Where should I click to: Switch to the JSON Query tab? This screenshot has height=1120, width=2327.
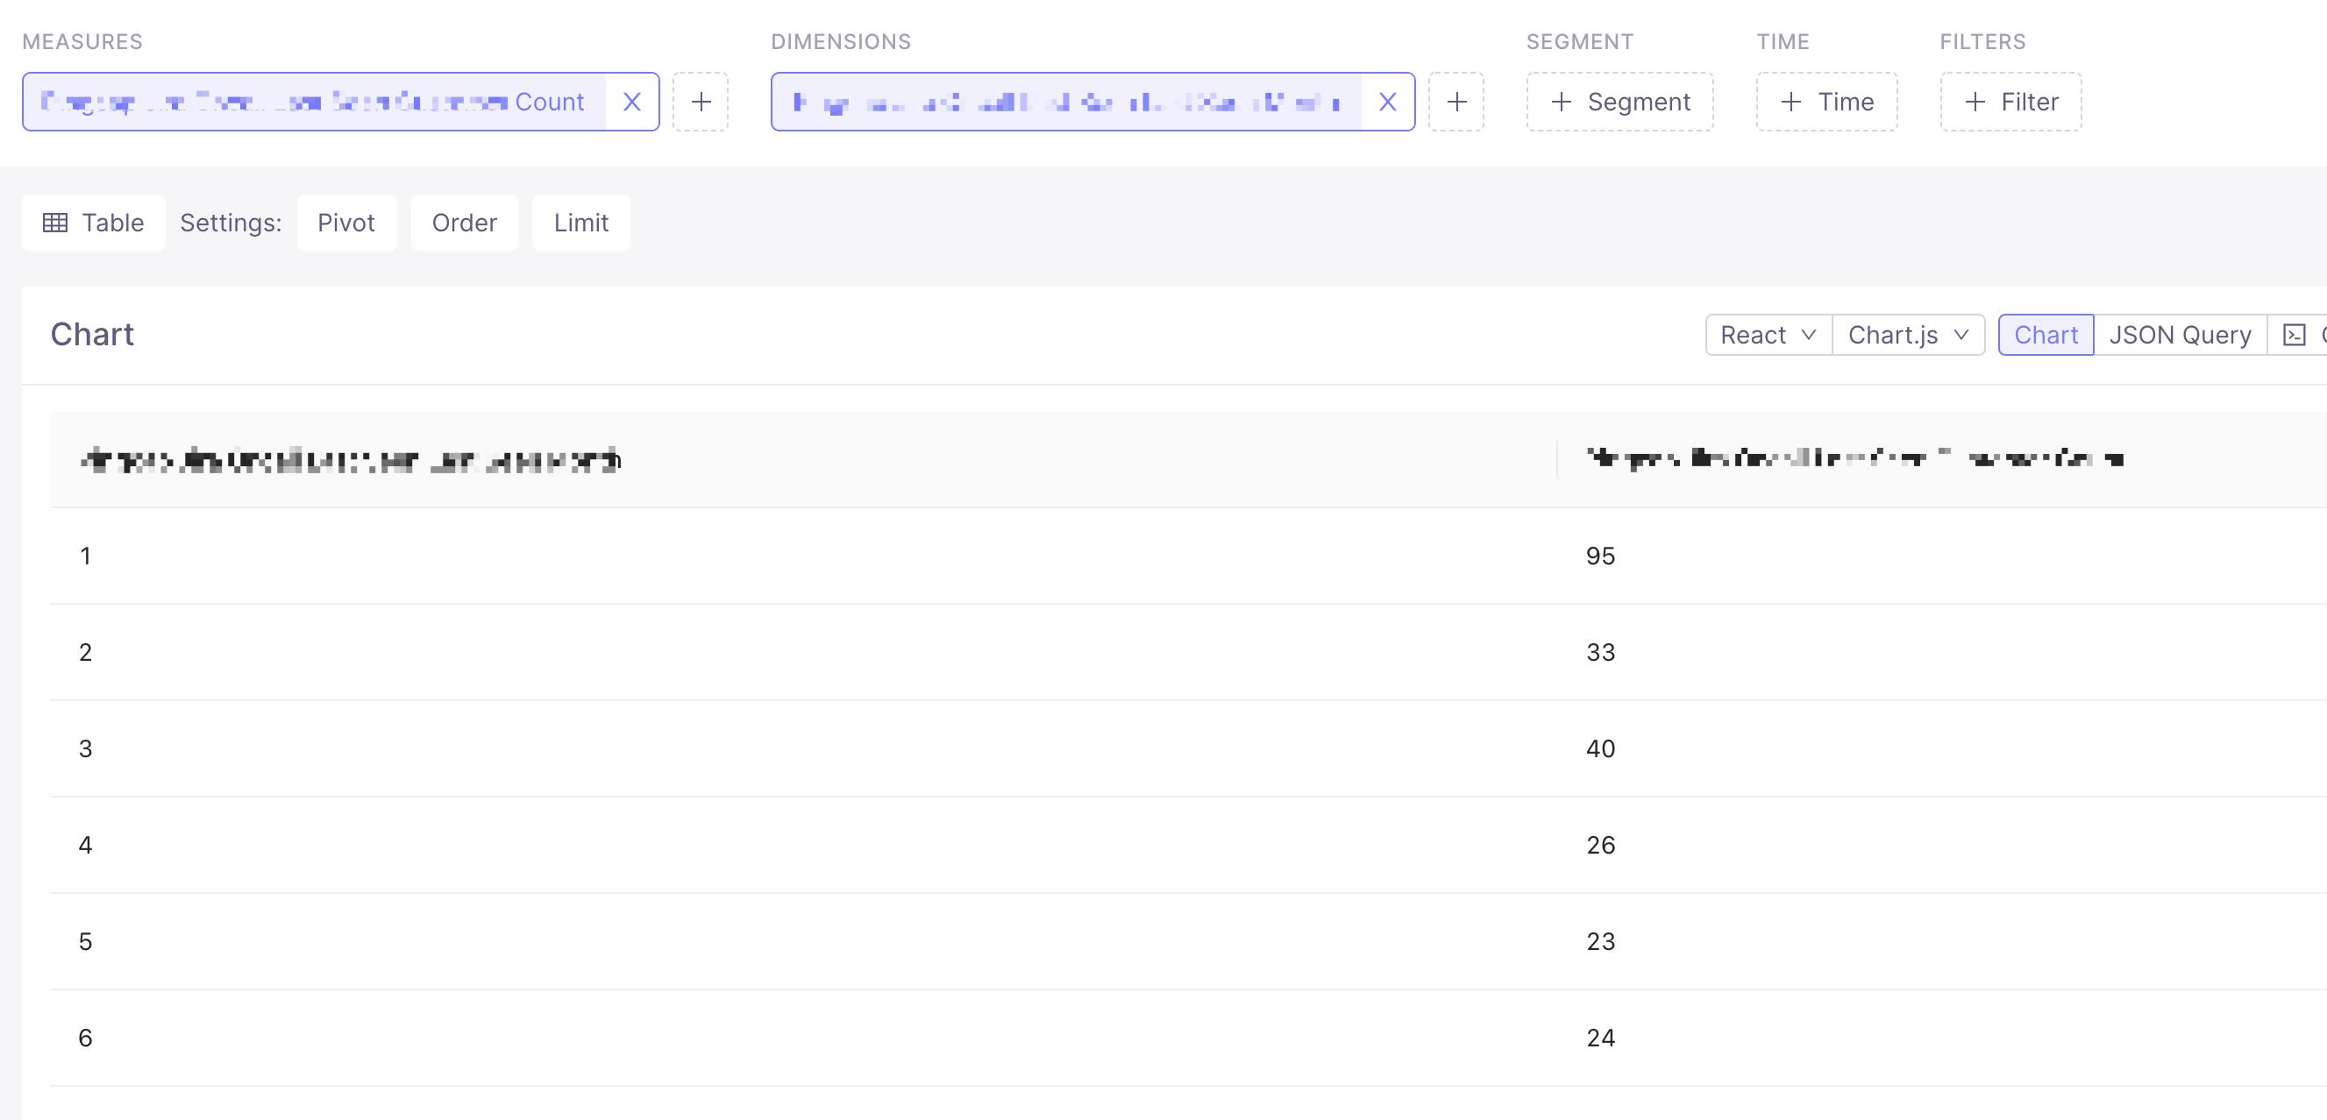tap(2181, 334)
